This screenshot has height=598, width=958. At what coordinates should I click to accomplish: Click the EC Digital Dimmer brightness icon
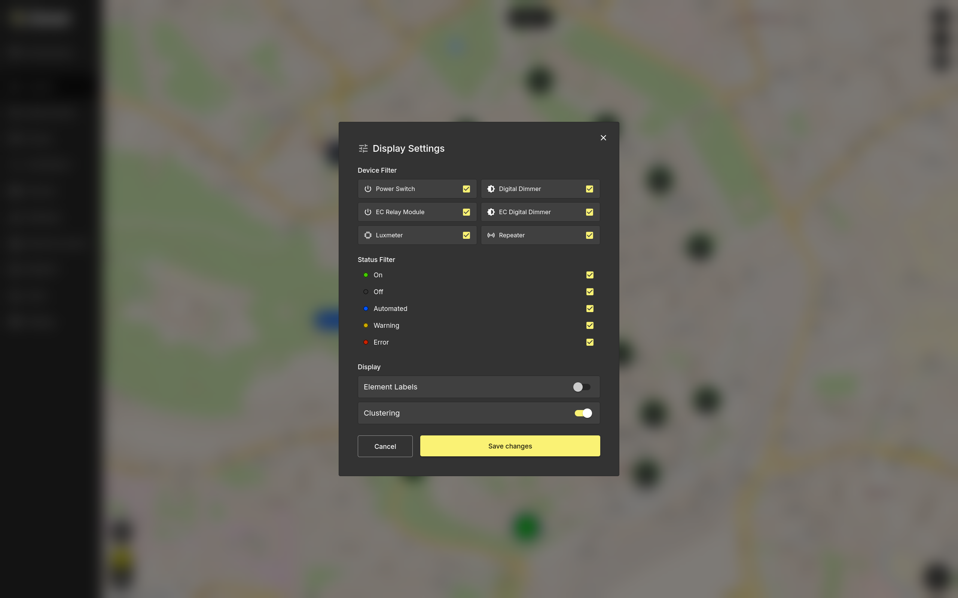point(491,212)
